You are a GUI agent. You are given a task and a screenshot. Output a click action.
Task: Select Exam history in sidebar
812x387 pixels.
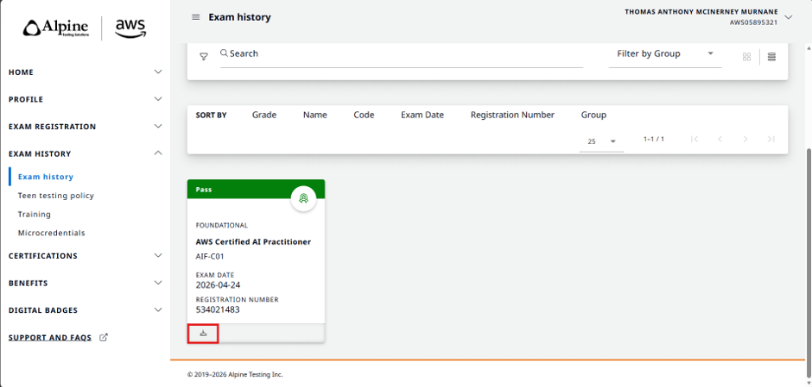click(x=46, y=177)
